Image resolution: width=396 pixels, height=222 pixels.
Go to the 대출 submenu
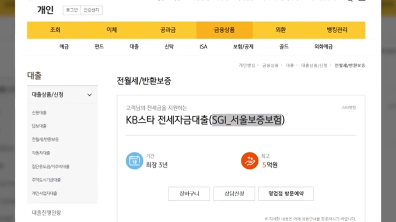[134, 46]
